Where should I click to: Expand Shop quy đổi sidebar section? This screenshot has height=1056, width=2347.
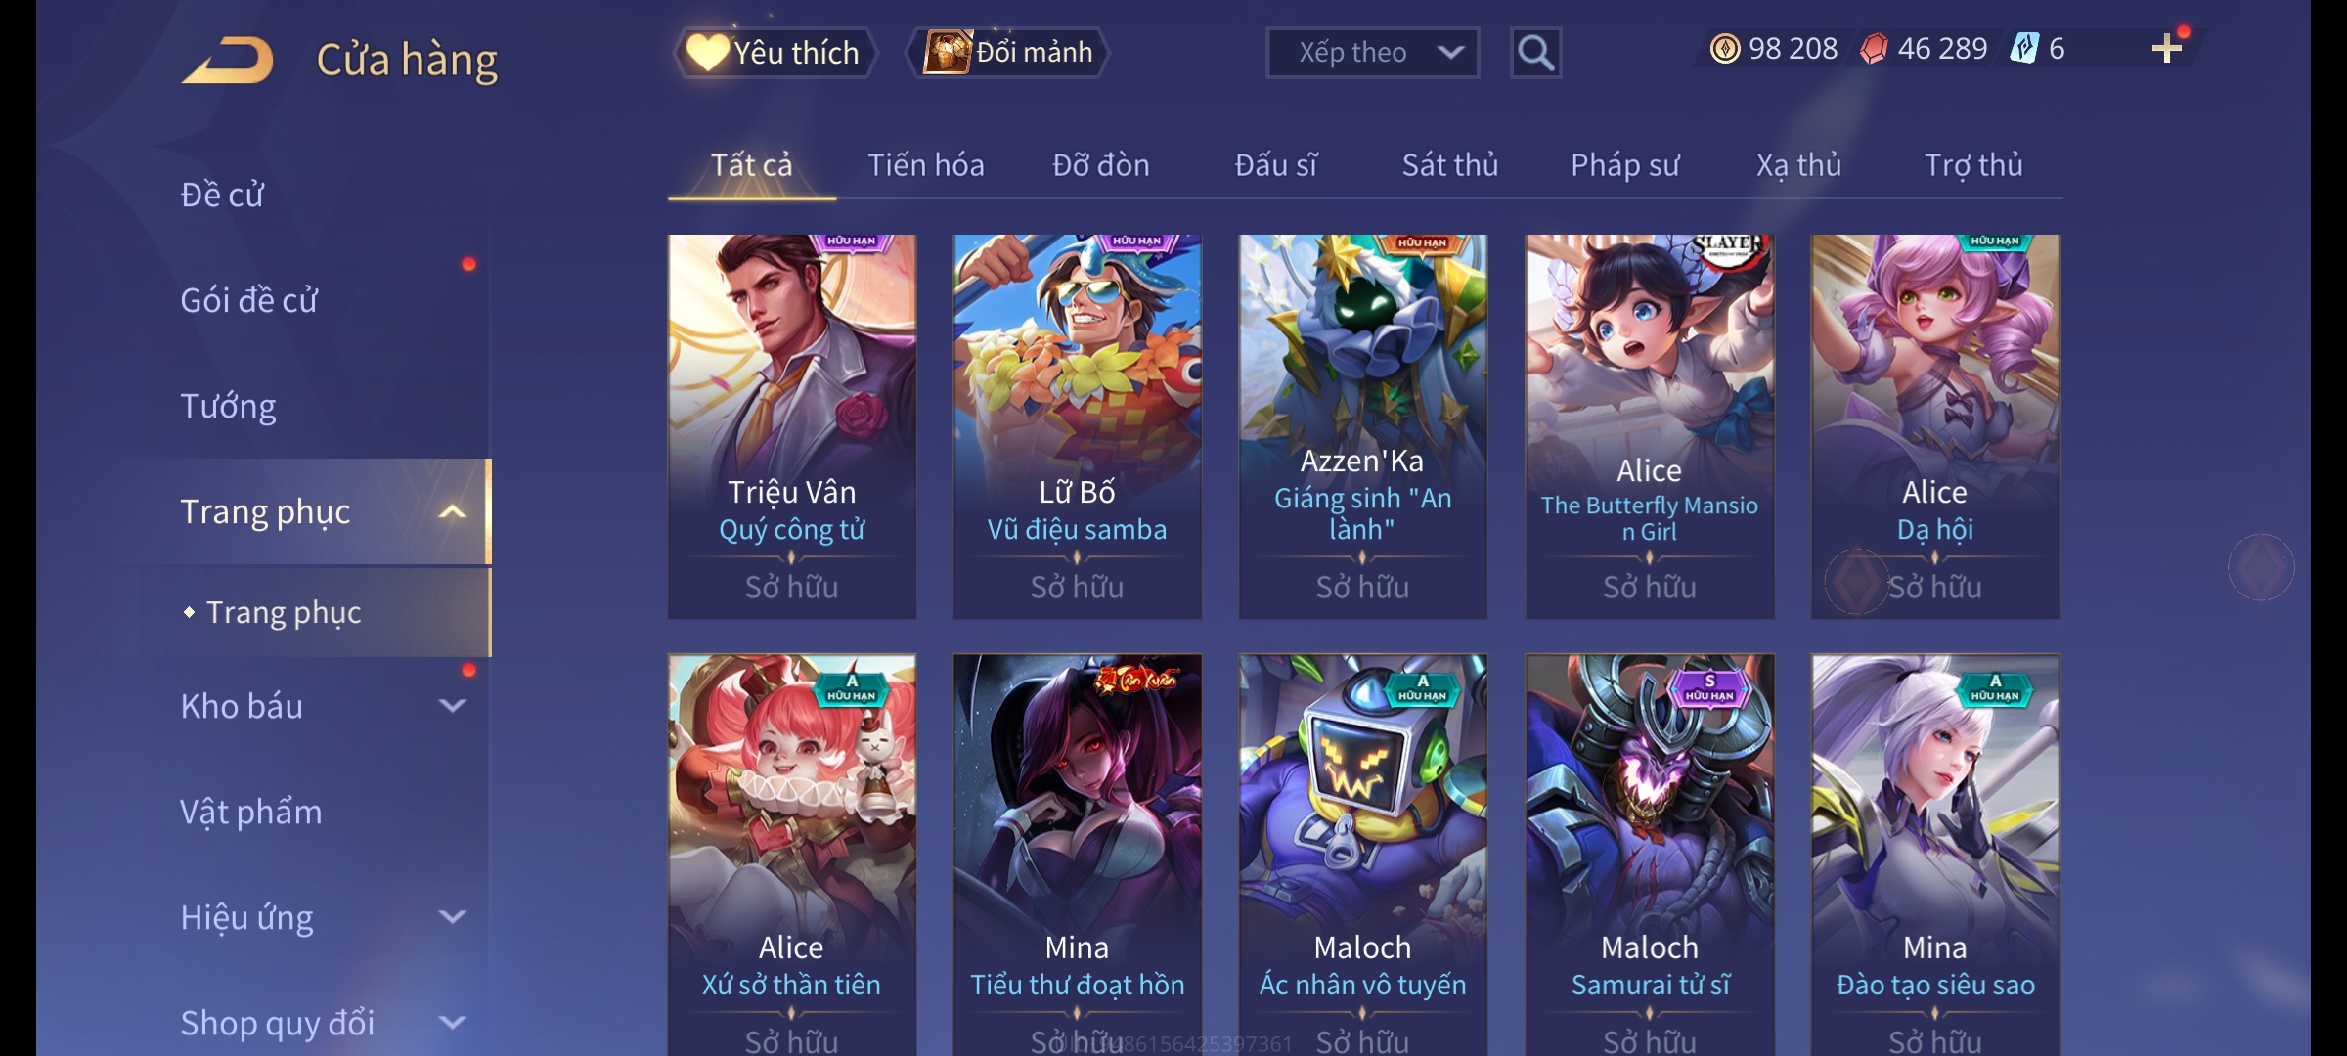452,1022
